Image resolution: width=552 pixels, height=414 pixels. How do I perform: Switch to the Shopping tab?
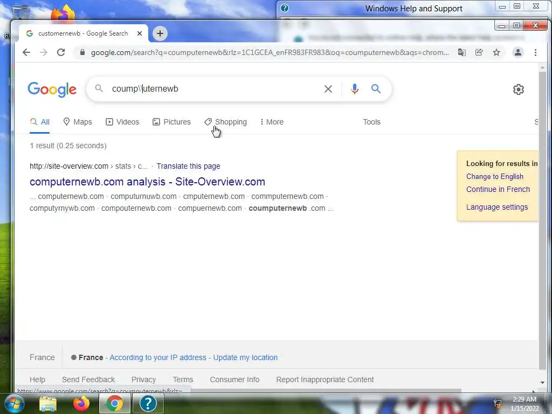226,122
